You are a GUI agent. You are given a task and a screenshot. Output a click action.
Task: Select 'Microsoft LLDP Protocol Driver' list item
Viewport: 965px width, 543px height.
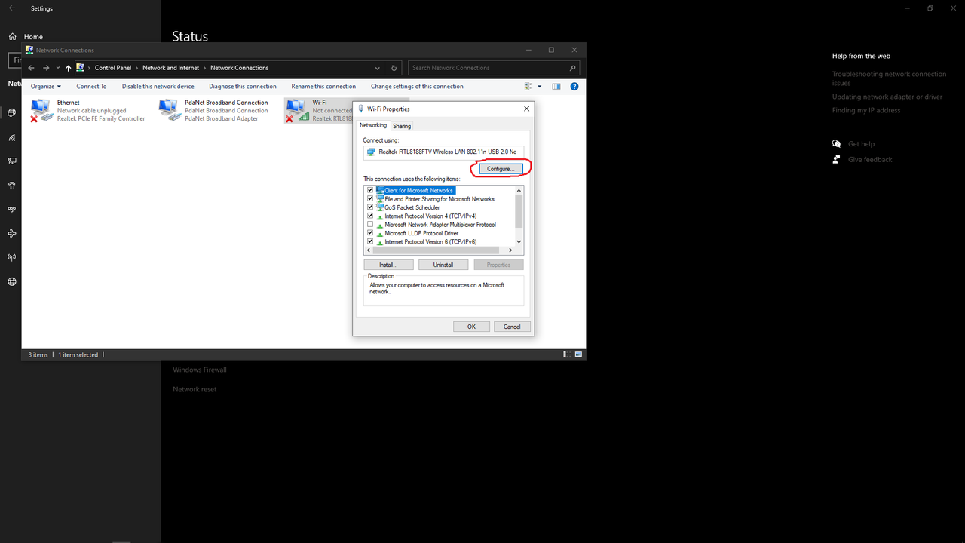point(421,233)
